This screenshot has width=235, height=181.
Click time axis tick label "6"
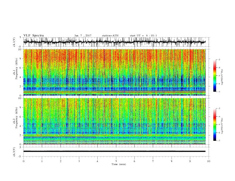135,161
